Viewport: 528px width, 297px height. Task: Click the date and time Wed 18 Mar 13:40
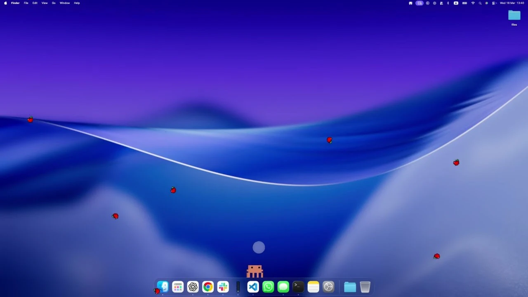tap(512, 3)
